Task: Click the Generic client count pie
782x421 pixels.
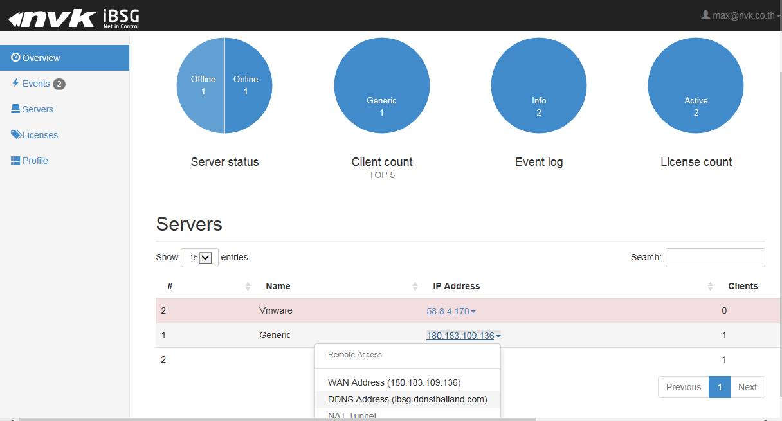Action: tap(382, 86)
